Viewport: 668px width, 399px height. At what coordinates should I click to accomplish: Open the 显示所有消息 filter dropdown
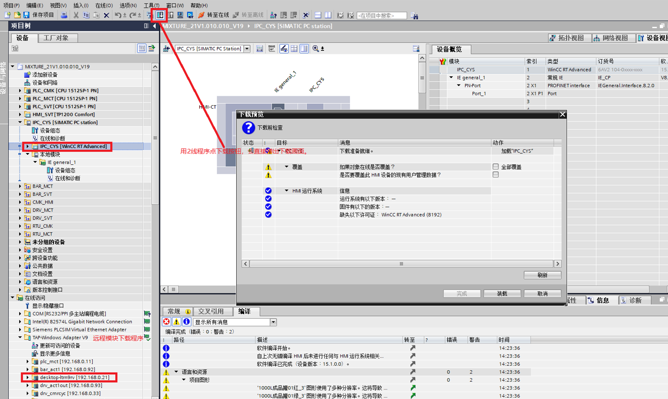pos(273,322)
